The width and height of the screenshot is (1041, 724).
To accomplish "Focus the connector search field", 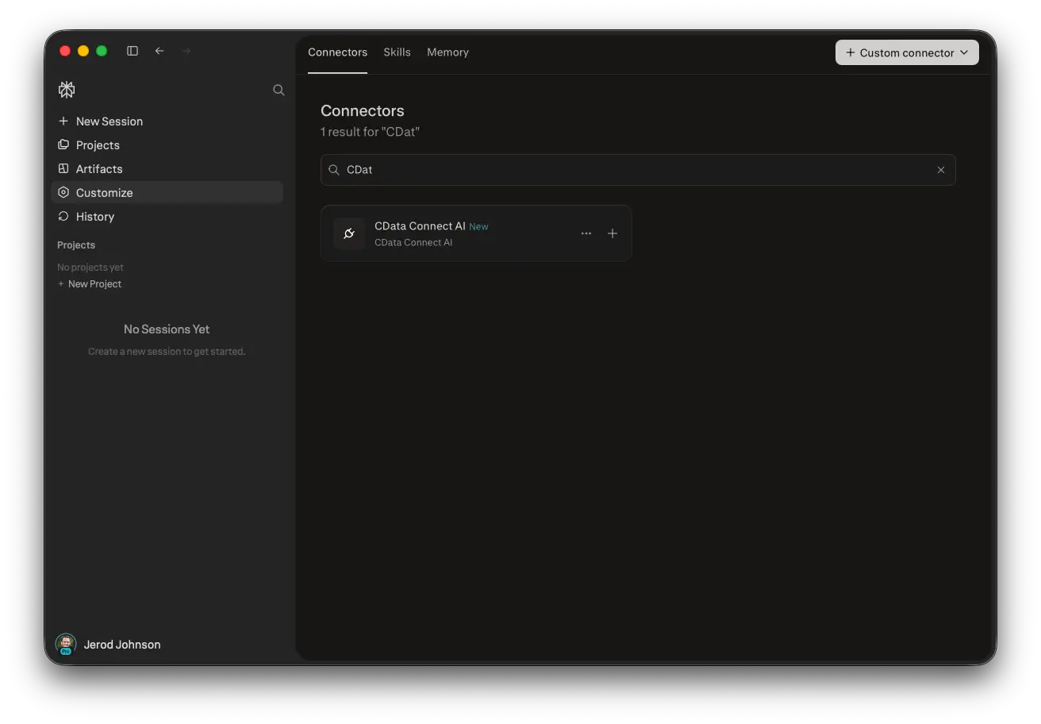I will [x=638, y=170].
